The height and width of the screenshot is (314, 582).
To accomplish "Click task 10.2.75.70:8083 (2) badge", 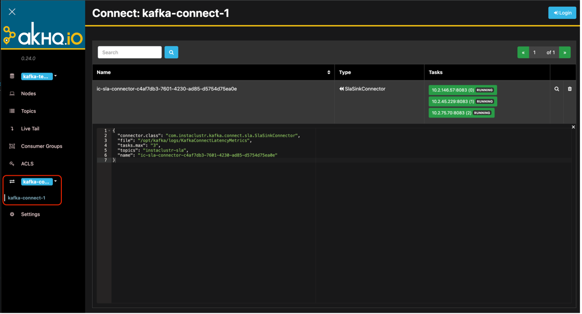I will (461, 113).
